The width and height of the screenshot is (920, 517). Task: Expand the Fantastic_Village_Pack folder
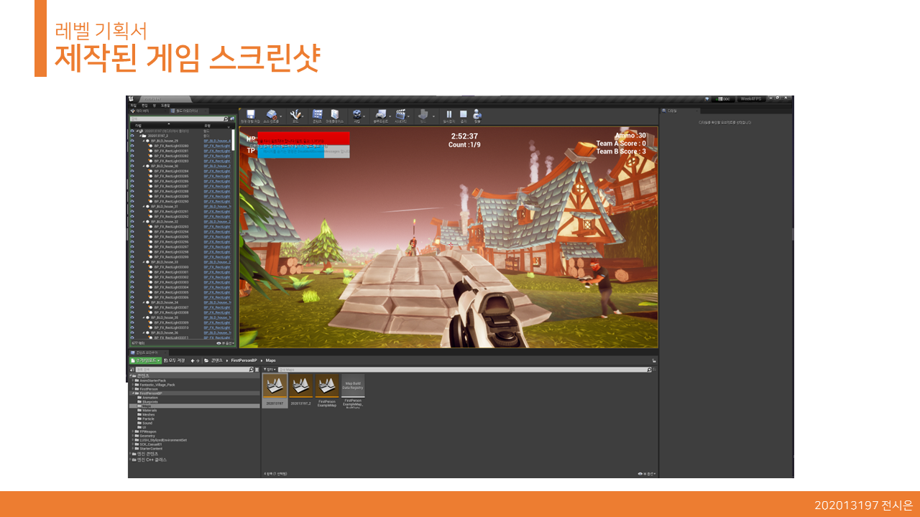pyautogui.click(x=133, y=385)
